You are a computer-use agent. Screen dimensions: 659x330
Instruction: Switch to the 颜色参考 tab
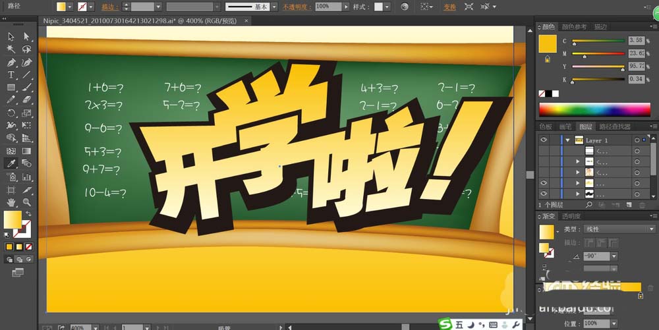pyautogui.click(x=574, y=27)
